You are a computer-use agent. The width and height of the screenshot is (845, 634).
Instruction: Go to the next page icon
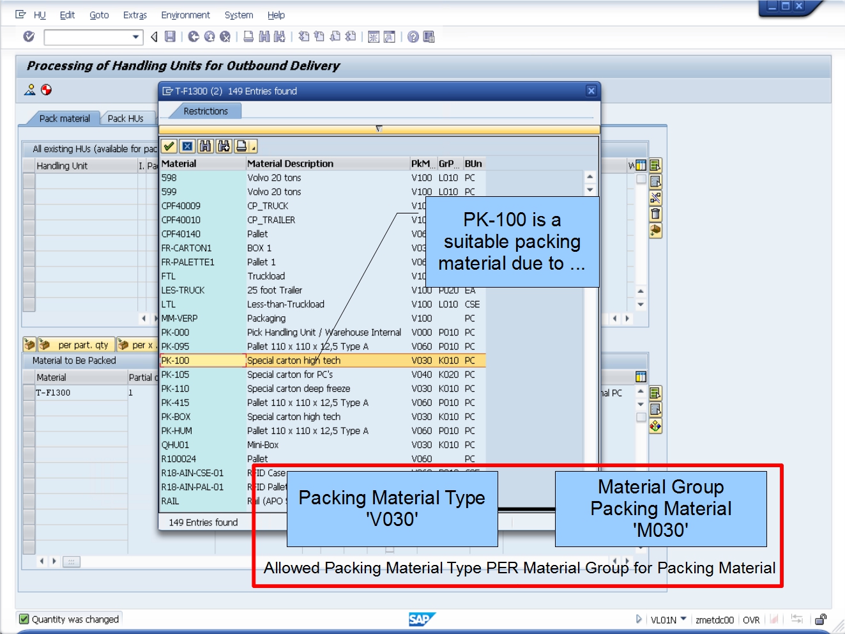[x=335, y=36]
